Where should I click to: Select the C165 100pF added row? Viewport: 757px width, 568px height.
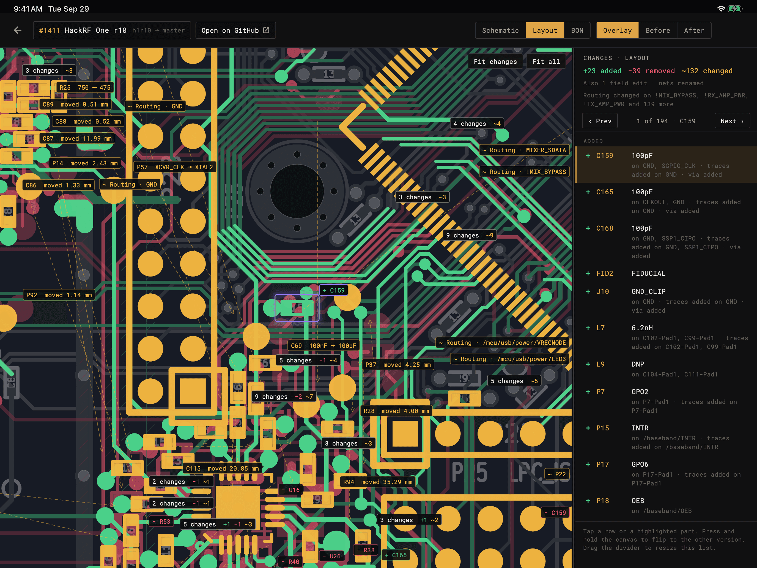[x=666, y=201]
